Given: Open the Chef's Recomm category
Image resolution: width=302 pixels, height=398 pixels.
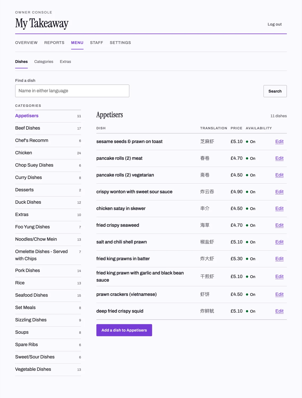Looking at the screenshot, I should click(48, 141).
